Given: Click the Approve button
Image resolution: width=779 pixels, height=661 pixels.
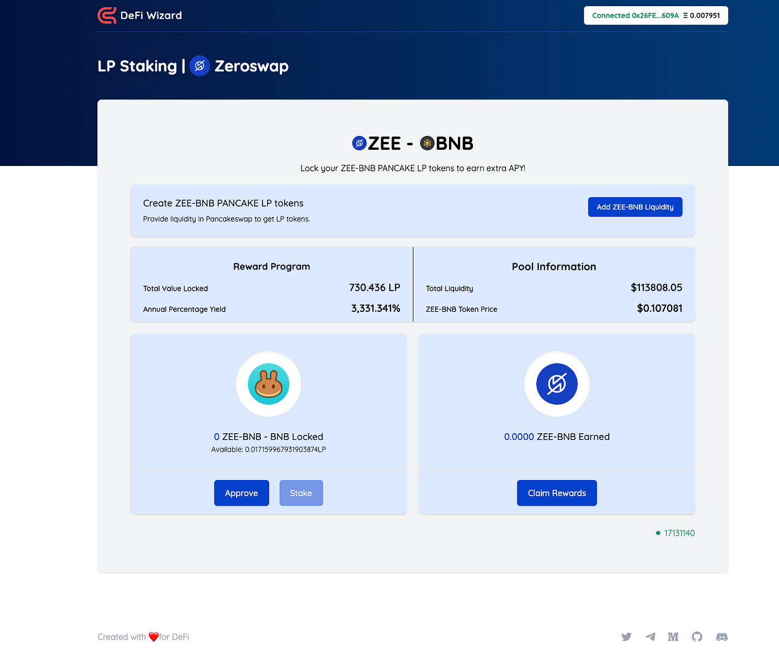Looking at the screenshot, I should click(241, 493).
